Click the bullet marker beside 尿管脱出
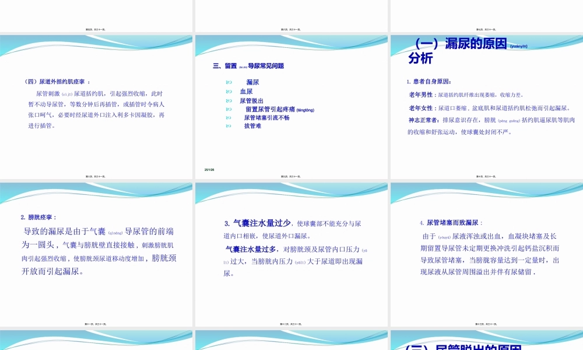The height and width of the screenshot is (350, 583). [x=228, y=100]
